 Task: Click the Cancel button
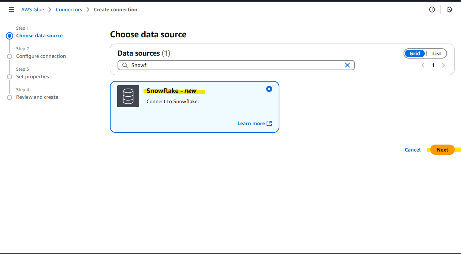(x=413, y=150)
